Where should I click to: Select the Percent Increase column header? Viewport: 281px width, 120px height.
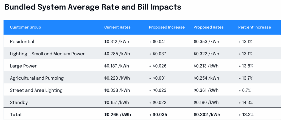[254, 27]
